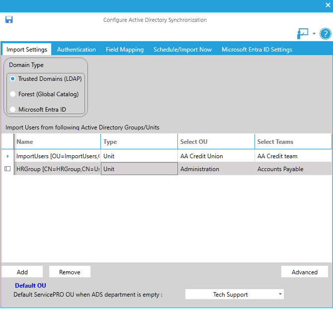Select the ImportUsers row name cell
The height and width of the screenshot is (309, 333).
(x=57, y=156)
